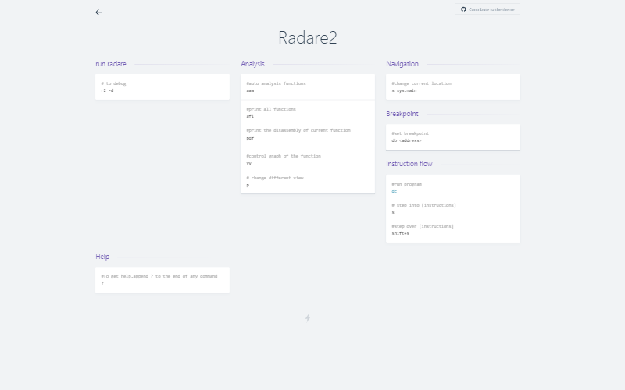Select the "aaa" auto analysis command

tap(250, 90)
